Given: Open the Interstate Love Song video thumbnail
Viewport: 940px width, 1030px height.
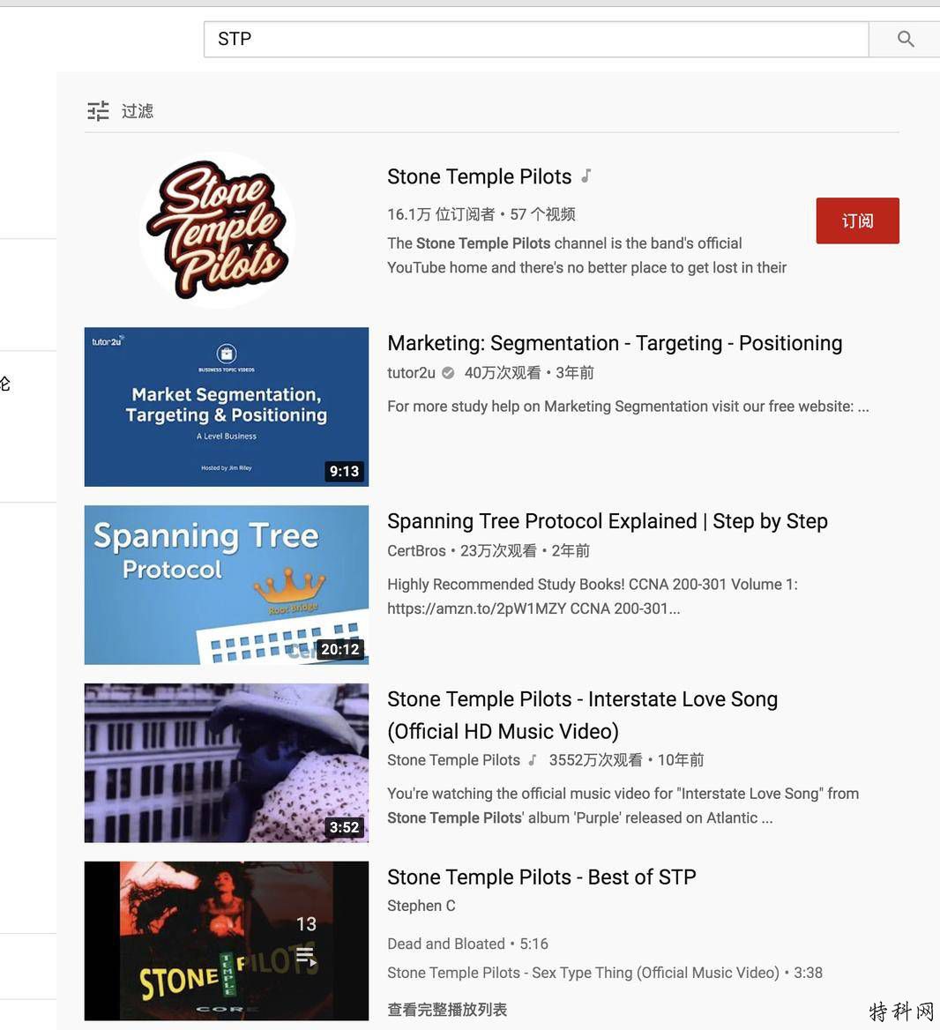Looking at the screenshot, I should (227, 764).
